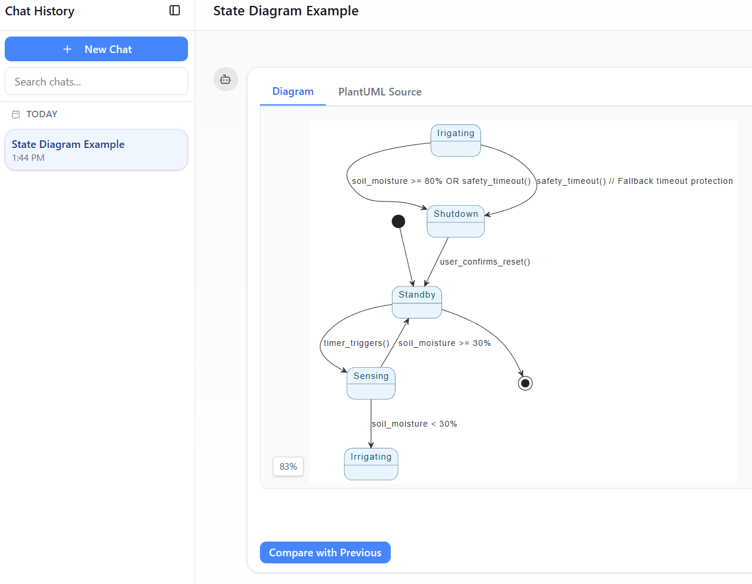Screen dimensions: 752x584
Task: Collapse the Chat History sidebar panel icon
Action: click(x=174, y=11)
